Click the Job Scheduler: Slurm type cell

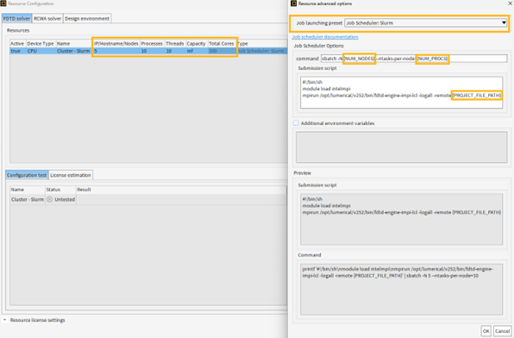tap(261, 51)
